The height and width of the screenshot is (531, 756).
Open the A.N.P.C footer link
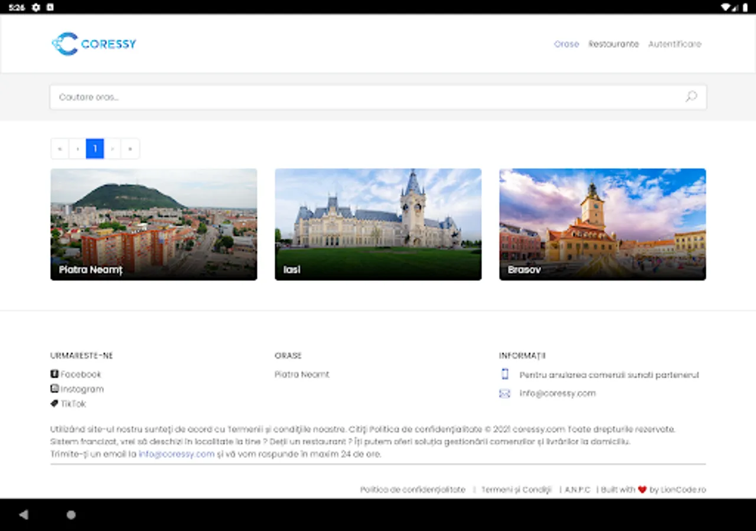577,490
